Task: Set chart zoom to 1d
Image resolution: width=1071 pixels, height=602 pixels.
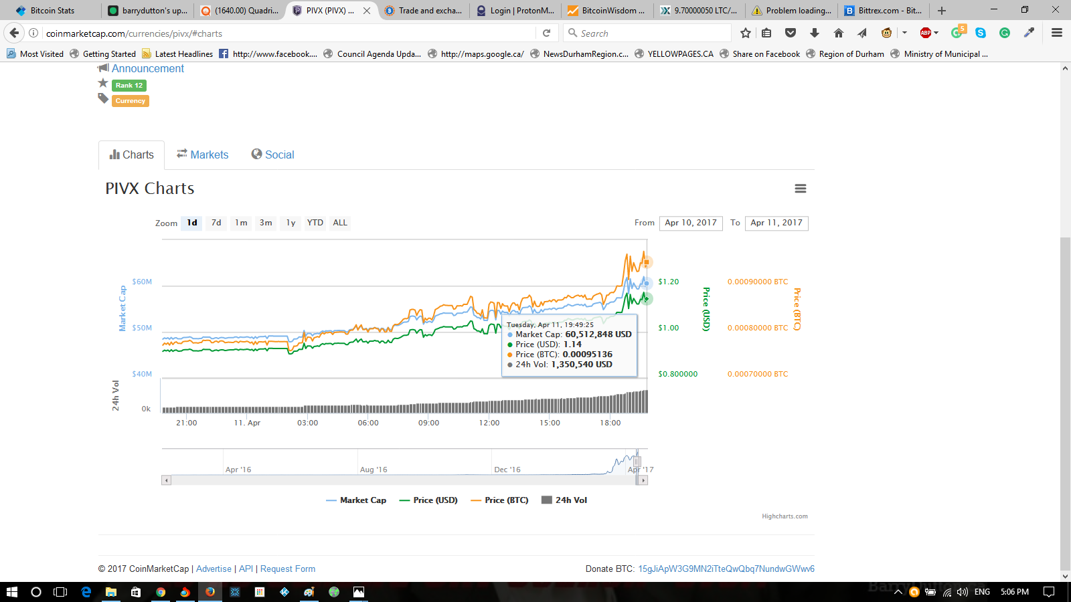Action: point(192,223)
